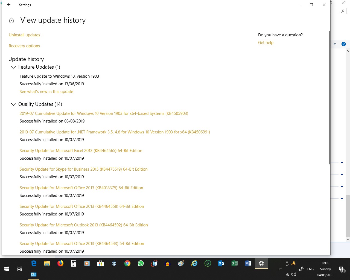Viewport: 350px width, 280px height.
Task: Switch to Excel from the taskbar
Action: pos(235,263)
